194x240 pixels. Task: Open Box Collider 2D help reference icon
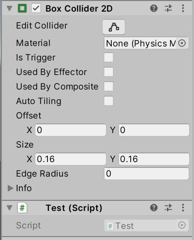coord(154,8)
